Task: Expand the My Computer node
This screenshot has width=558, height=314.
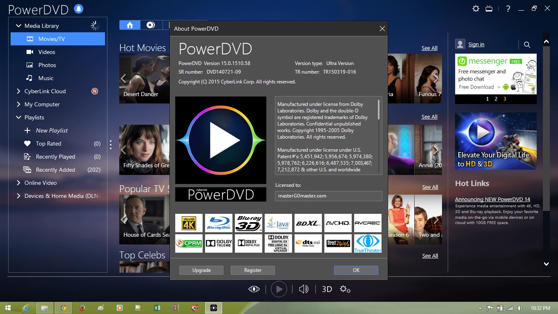Action: pyautogui.click(x=18, y=104)
